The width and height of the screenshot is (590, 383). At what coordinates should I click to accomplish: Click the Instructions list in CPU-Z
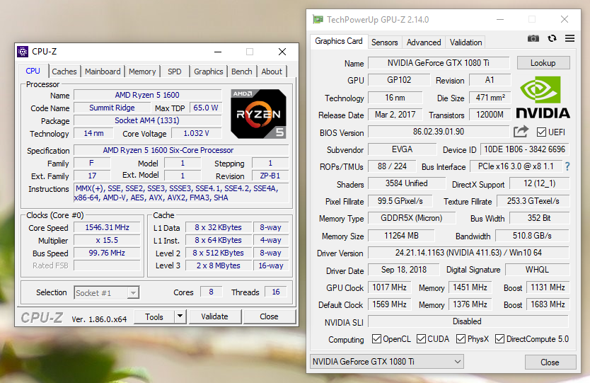pos(181,193)
